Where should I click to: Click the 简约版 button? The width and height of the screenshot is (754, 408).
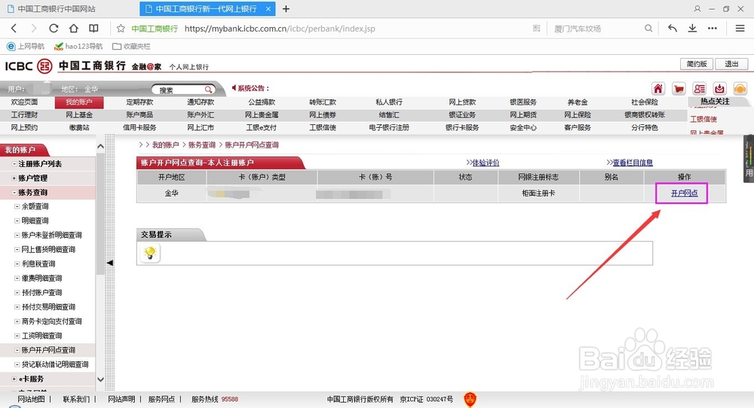[x=697, y=64]
